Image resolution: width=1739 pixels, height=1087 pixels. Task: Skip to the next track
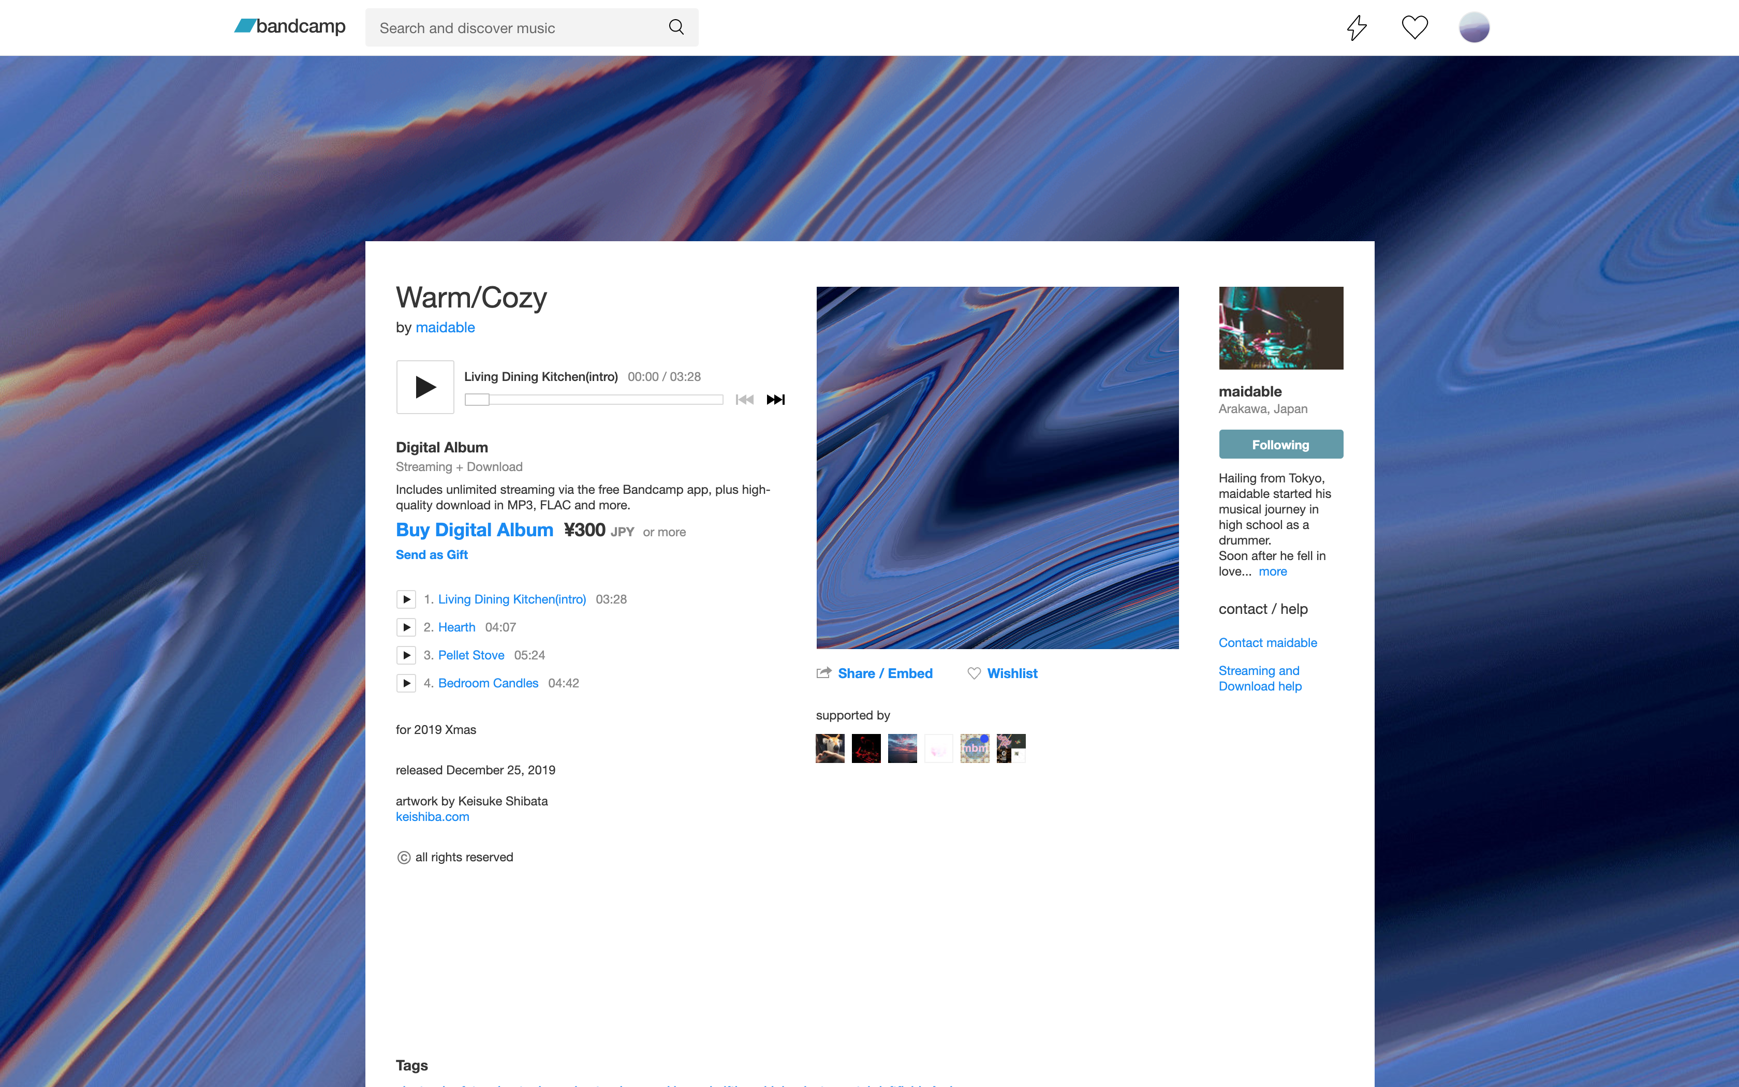point(775,400)
